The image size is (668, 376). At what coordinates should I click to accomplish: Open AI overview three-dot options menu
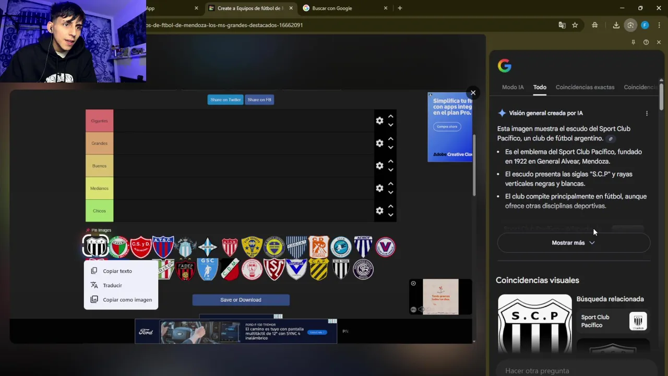pyautogui.click(x=647, y=113)
